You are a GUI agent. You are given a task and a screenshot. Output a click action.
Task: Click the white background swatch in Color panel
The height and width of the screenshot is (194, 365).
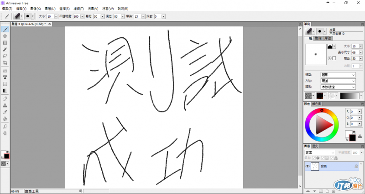tap(348, 133)
